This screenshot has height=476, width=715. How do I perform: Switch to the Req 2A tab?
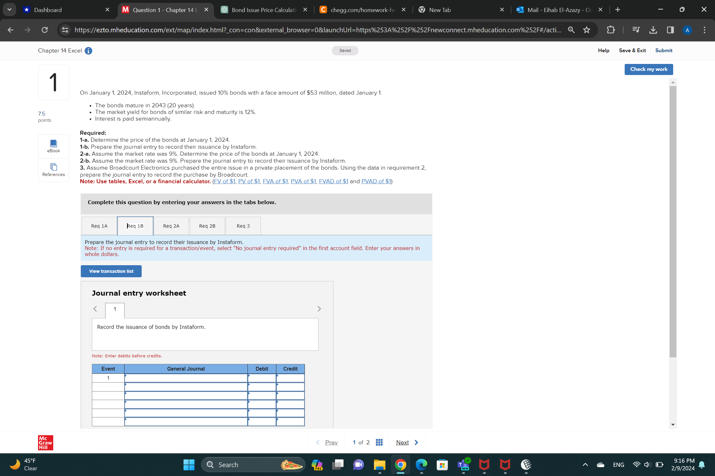pyautogui.click(x=171, y=226)
